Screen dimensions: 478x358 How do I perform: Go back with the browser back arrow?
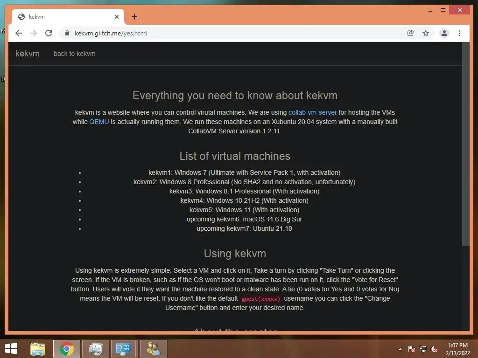(19, 33)
